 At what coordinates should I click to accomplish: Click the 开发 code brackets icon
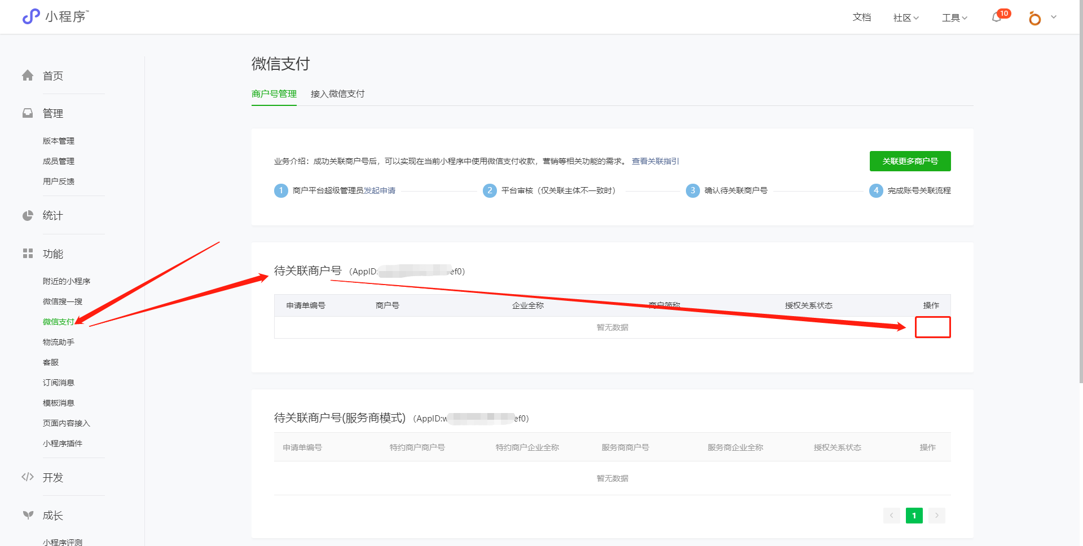point(28,477)
